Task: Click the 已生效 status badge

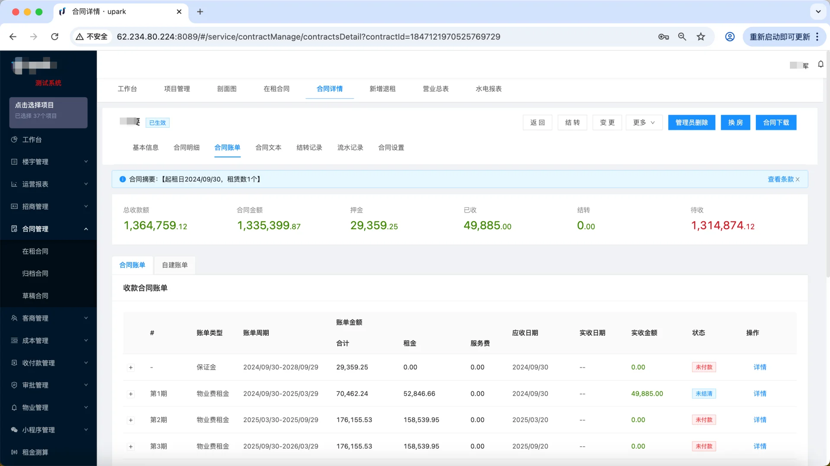Action: tap(157, 123)
